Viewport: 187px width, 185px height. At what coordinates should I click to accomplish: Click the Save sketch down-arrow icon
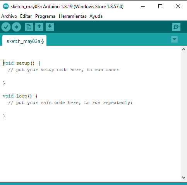[x=50, y=27]
